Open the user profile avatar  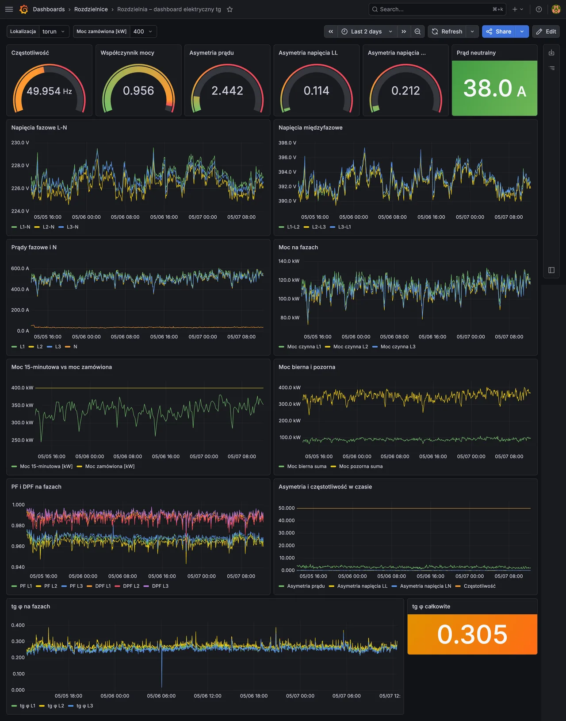[556, 9]
